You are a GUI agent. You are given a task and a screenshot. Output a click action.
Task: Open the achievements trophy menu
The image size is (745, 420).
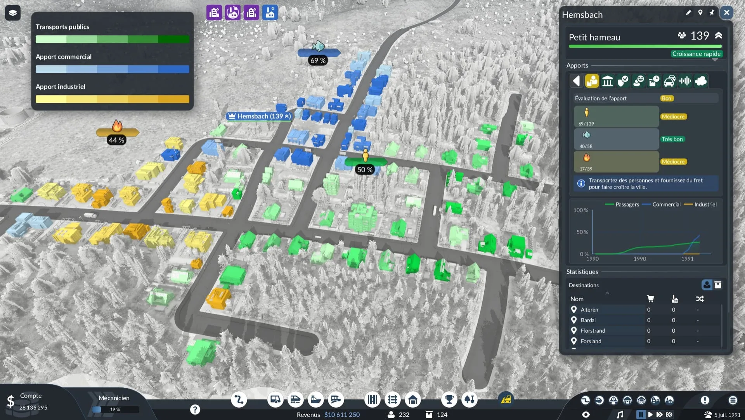click(449, 399)
